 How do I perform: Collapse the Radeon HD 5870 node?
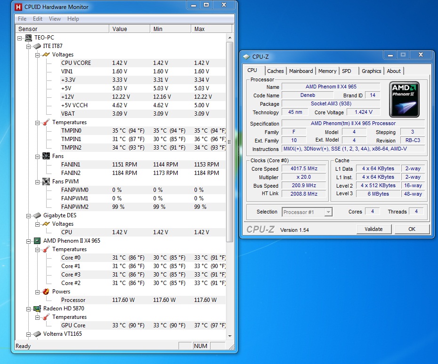coord(28,309)
